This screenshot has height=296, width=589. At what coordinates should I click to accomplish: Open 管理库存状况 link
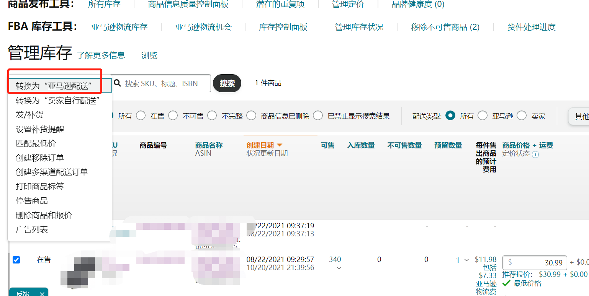click(359, 27)
